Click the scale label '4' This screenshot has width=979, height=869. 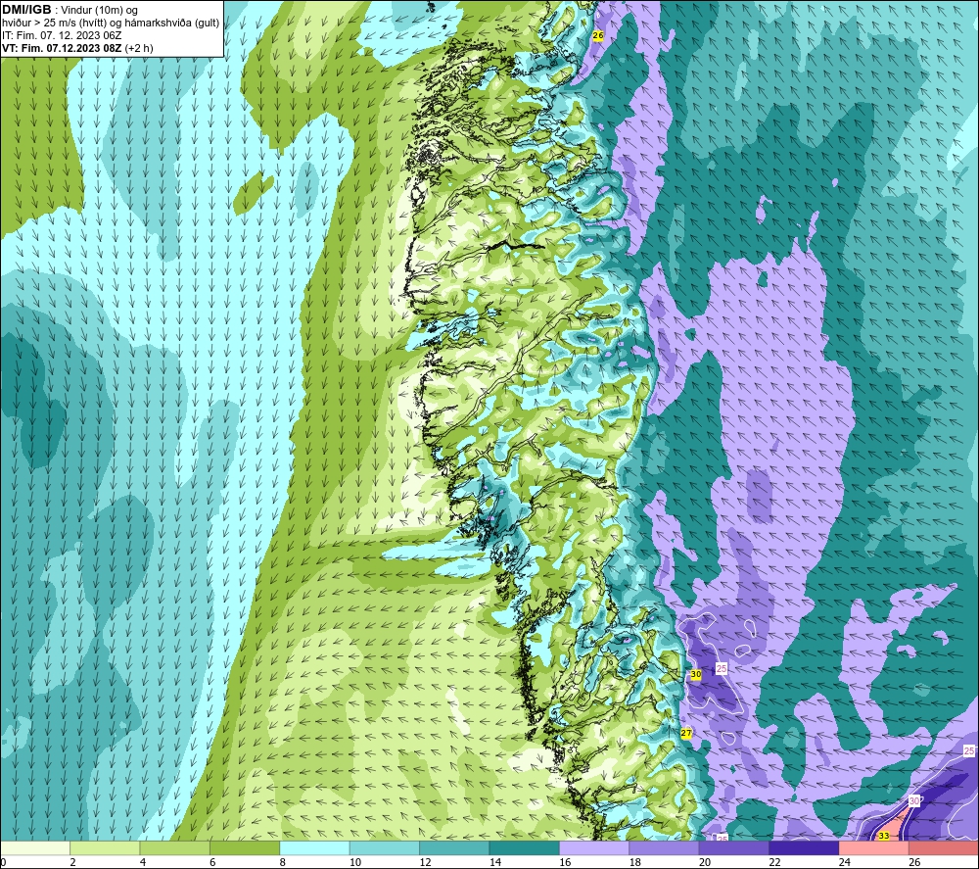(143, 862)
